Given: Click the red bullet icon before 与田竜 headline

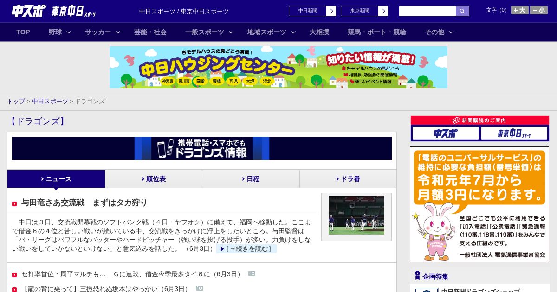Looking at the screenshot, I should tap(14, 203).
